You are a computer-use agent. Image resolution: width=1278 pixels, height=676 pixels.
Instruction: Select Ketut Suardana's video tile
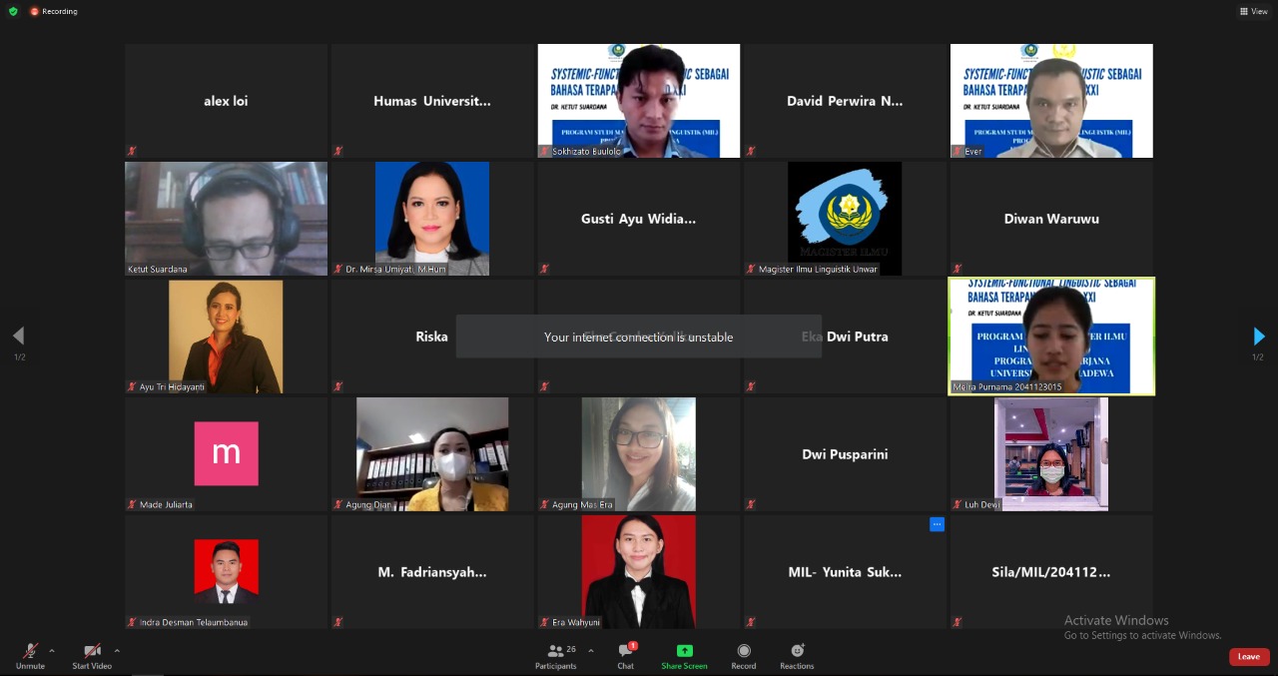pos(226,219)
